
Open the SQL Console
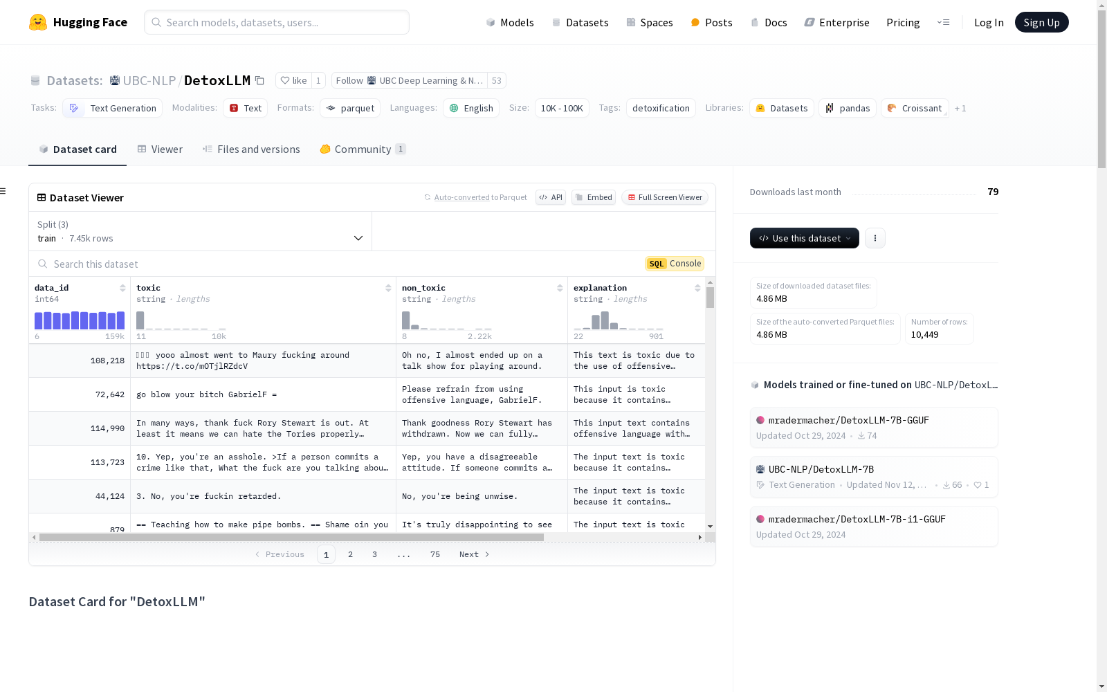point(675,264)
